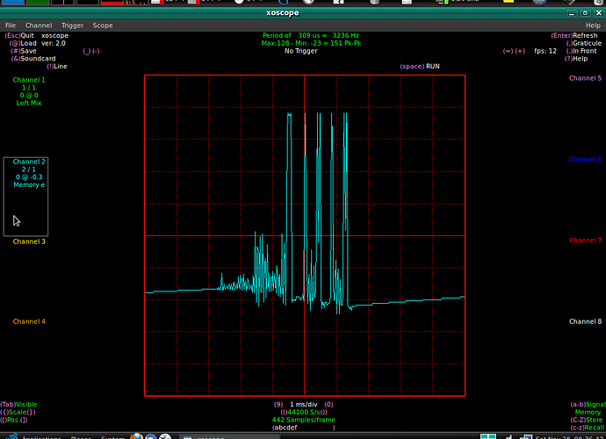Click the (-) control near Save
This screenshot has height=439, width=606.
coord(96,51)
